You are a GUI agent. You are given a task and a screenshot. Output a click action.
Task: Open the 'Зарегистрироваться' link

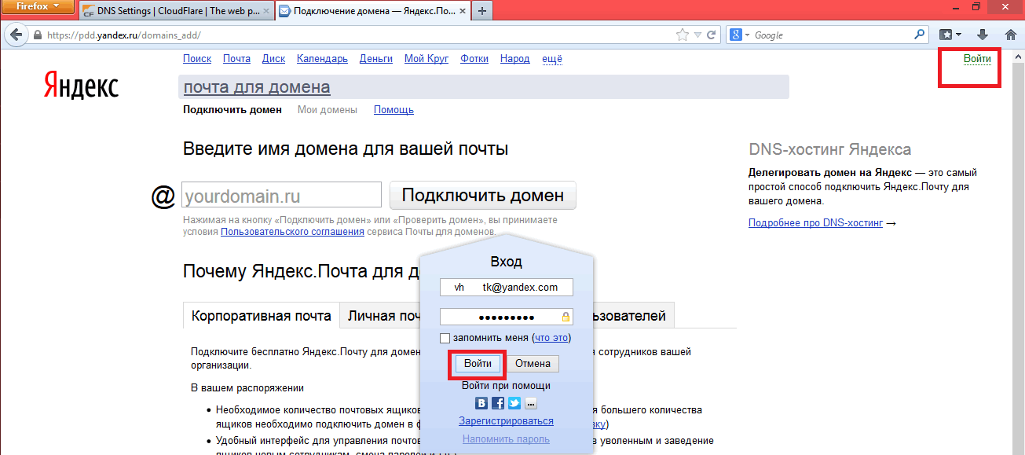pyautogui.click(x=506, y=421)
